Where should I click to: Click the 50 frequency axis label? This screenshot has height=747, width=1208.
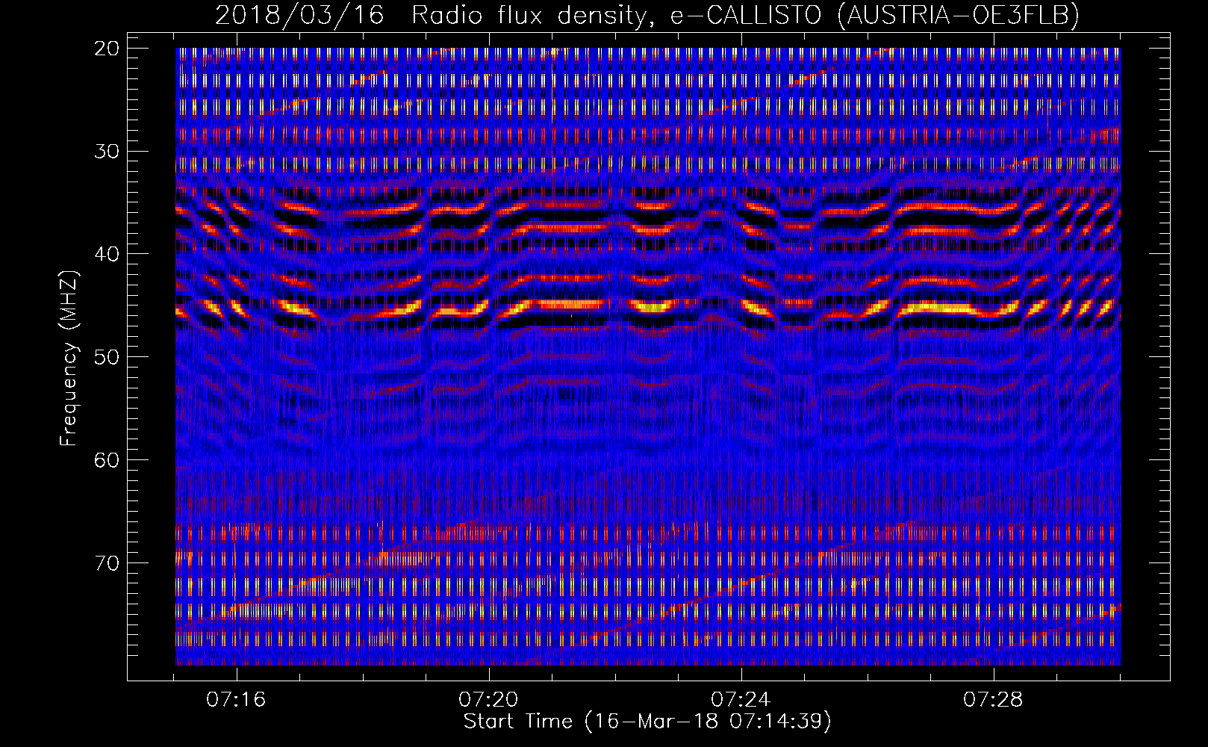[107, 357]
